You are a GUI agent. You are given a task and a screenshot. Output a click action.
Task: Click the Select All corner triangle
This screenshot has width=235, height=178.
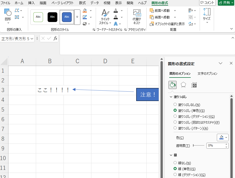click(4, 61)
